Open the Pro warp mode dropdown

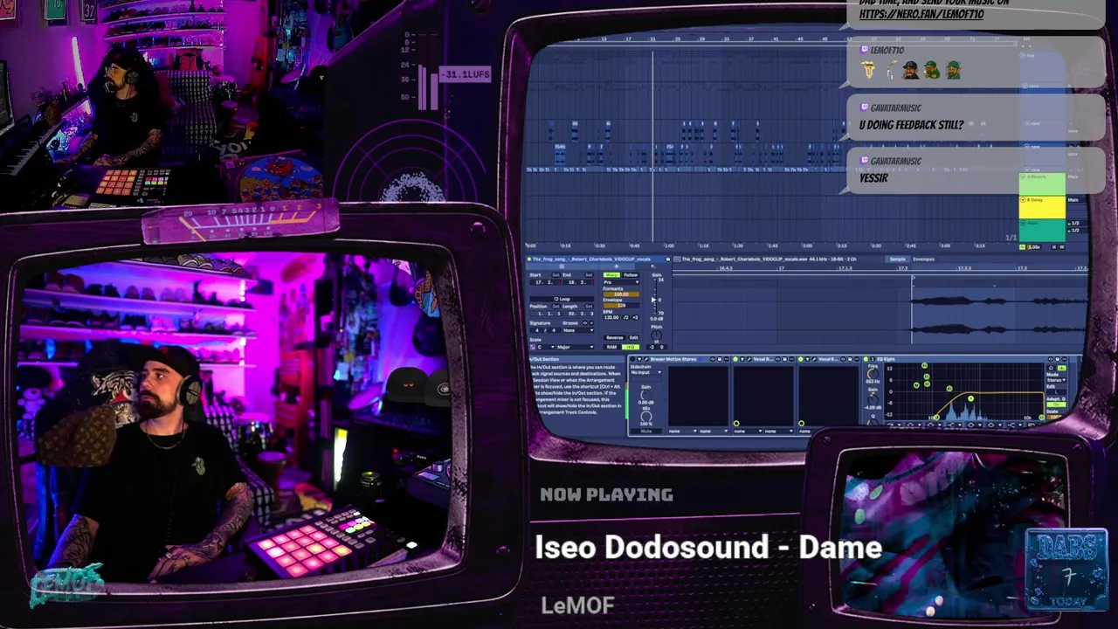tap(621, 282)
